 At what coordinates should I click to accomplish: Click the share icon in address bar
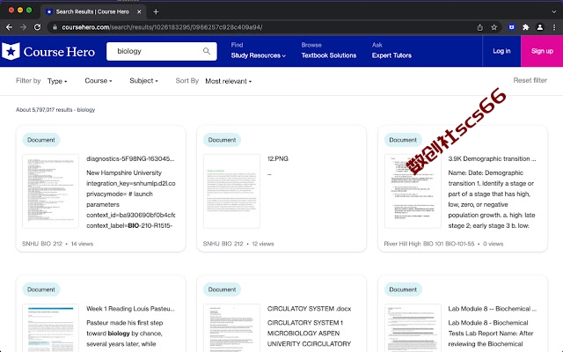pos(480,27)
